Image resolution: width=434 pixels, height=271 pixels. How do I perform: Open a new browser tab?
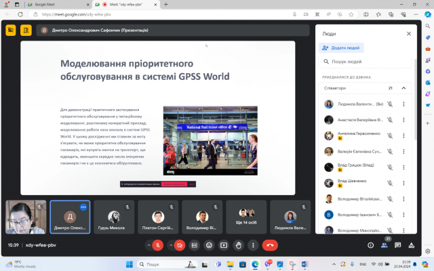tap(167, 4)
